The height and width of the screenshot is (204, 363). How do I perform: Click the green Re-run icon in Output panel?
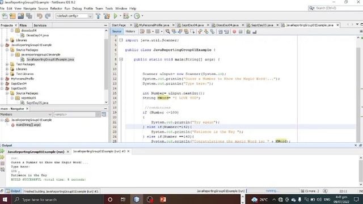click(2, 151)
